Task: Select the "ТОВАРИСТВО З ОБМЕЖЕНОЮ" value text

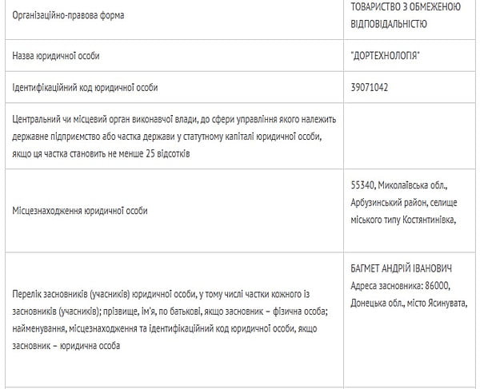Action: click(405, 7)
